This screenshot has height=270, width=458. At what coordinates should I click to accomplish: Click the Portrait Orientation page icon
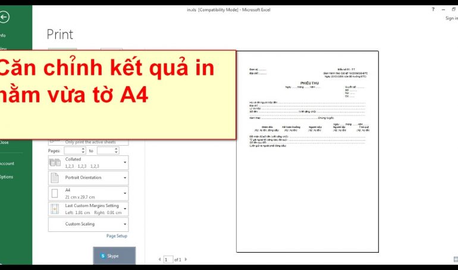(55, 178)
